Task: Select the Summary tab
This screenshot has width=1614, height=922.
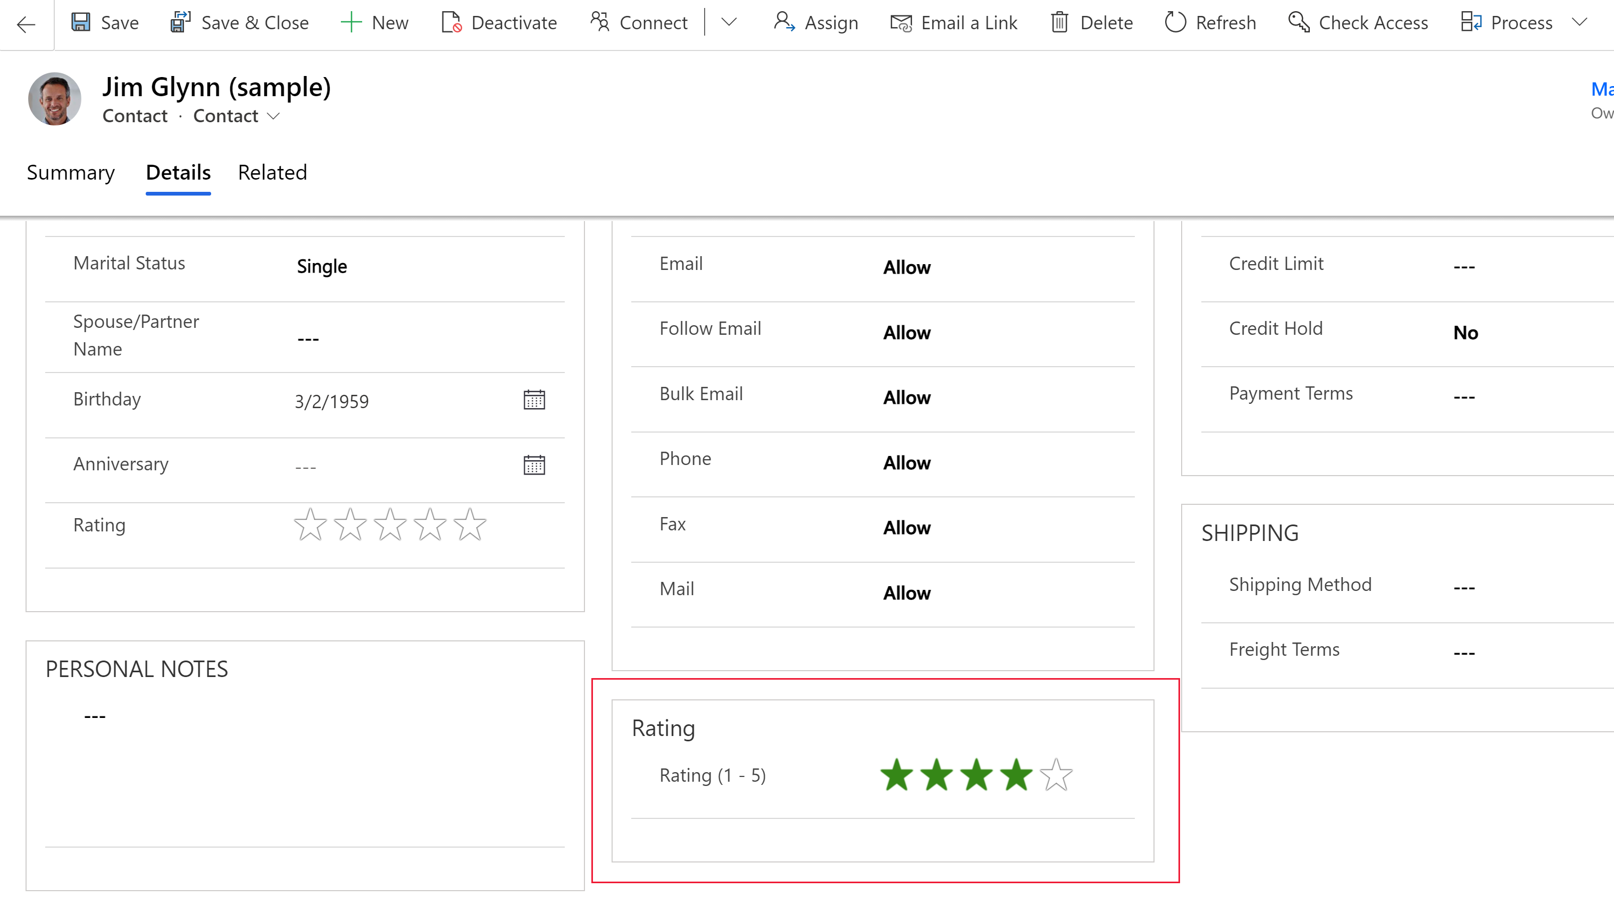Action: click(70, 173)
